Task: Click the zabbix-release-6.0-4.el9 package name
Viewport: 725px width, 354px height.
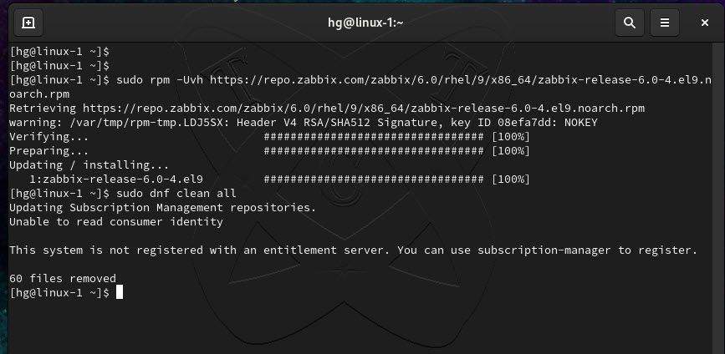Action: 123,179
